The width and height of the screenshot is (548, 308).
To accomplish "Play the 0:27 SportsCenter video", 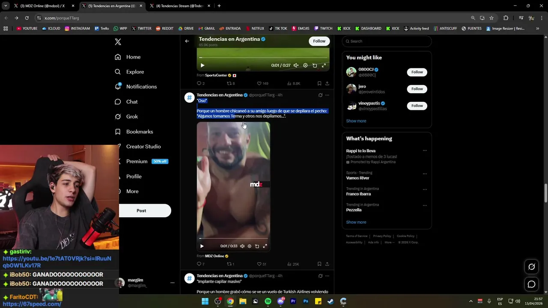I will [x=202, y=65].
